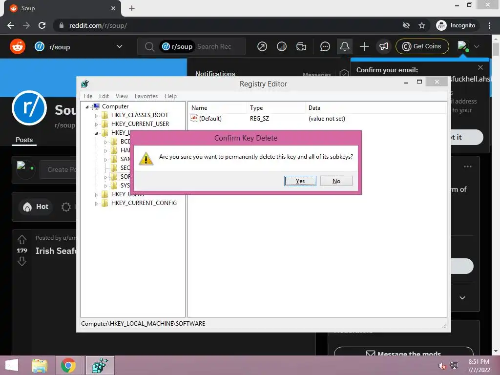Switch to Chrome on the taskbar
Image resolution: width=500 pixels, height=375 pixels.
68,365
